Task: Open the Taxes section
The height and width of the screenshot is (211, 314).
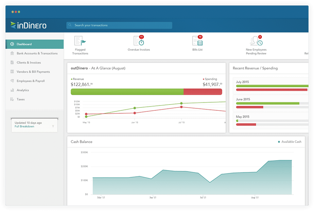Action: (x=21, y=99)
